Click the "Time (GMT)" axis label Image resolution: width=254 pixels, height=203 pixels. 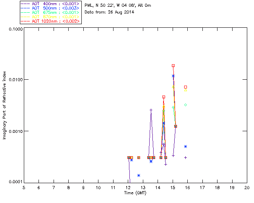(135, 193)
